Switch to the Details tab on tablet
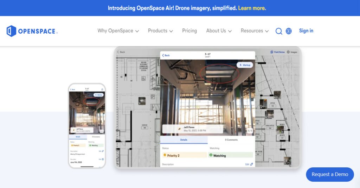 (184, 140)
